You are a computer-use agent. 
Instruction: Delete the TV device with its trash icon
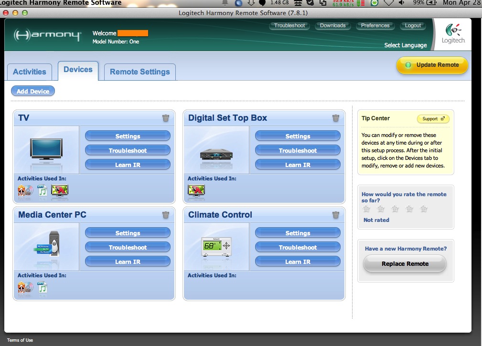(x=166, y=118)
